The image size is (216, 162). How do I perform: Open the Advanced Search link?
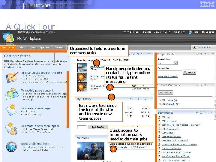pos(167,76)
